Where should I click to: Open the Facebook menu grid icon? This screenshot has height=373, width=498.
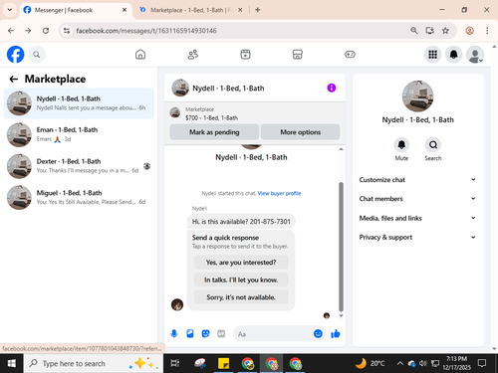(432, 55)
